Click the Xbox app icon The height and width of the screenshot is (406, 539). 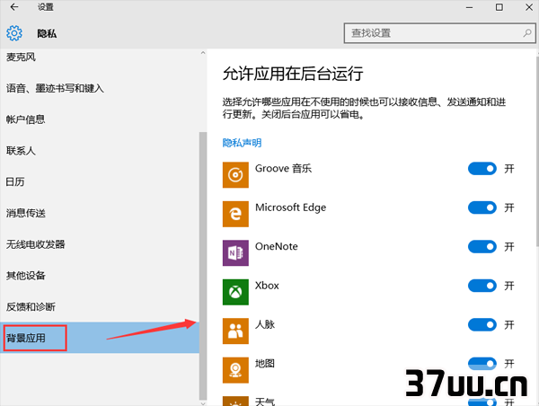(235, 292)
